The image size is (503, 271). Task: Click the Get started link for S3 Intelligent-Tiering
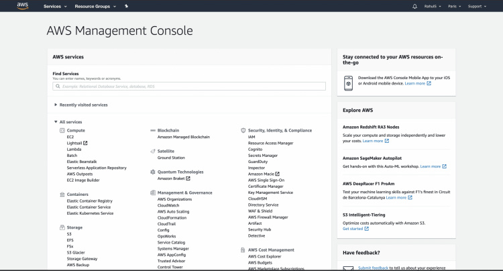353,229
